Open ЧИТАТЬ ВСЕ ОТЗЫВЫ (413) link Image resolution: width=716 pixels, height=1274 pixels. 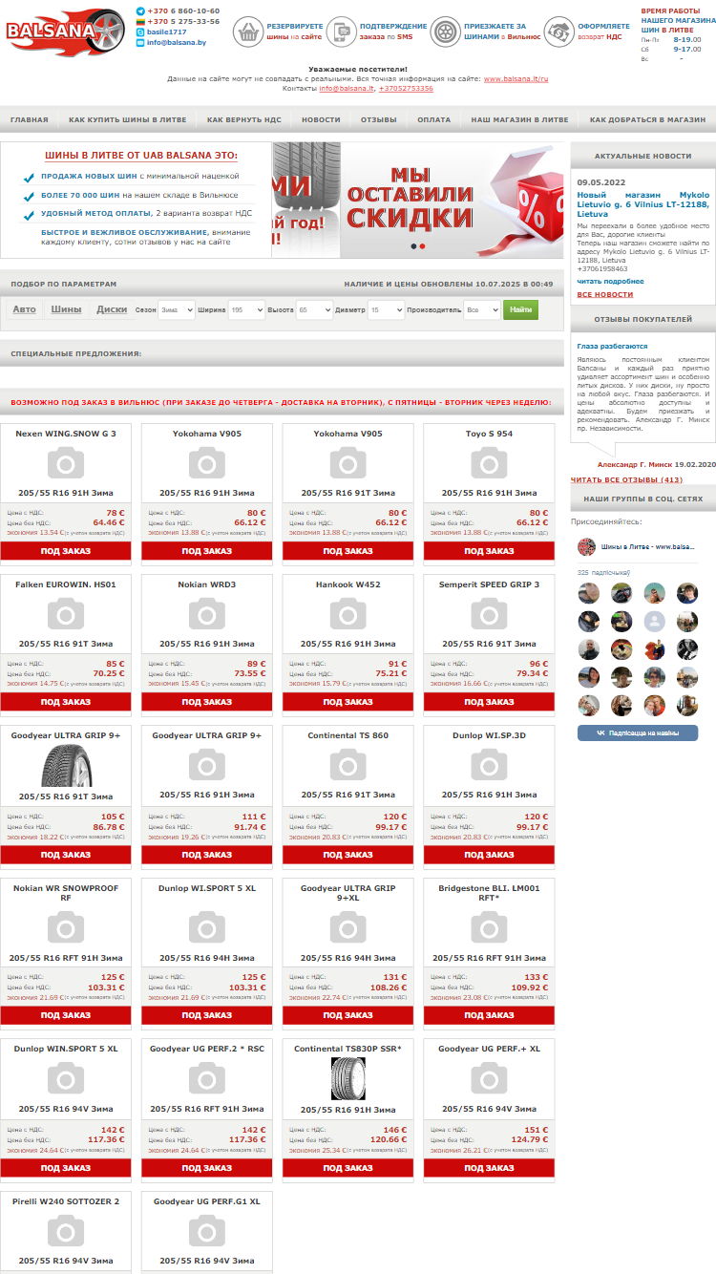point(627,479)
